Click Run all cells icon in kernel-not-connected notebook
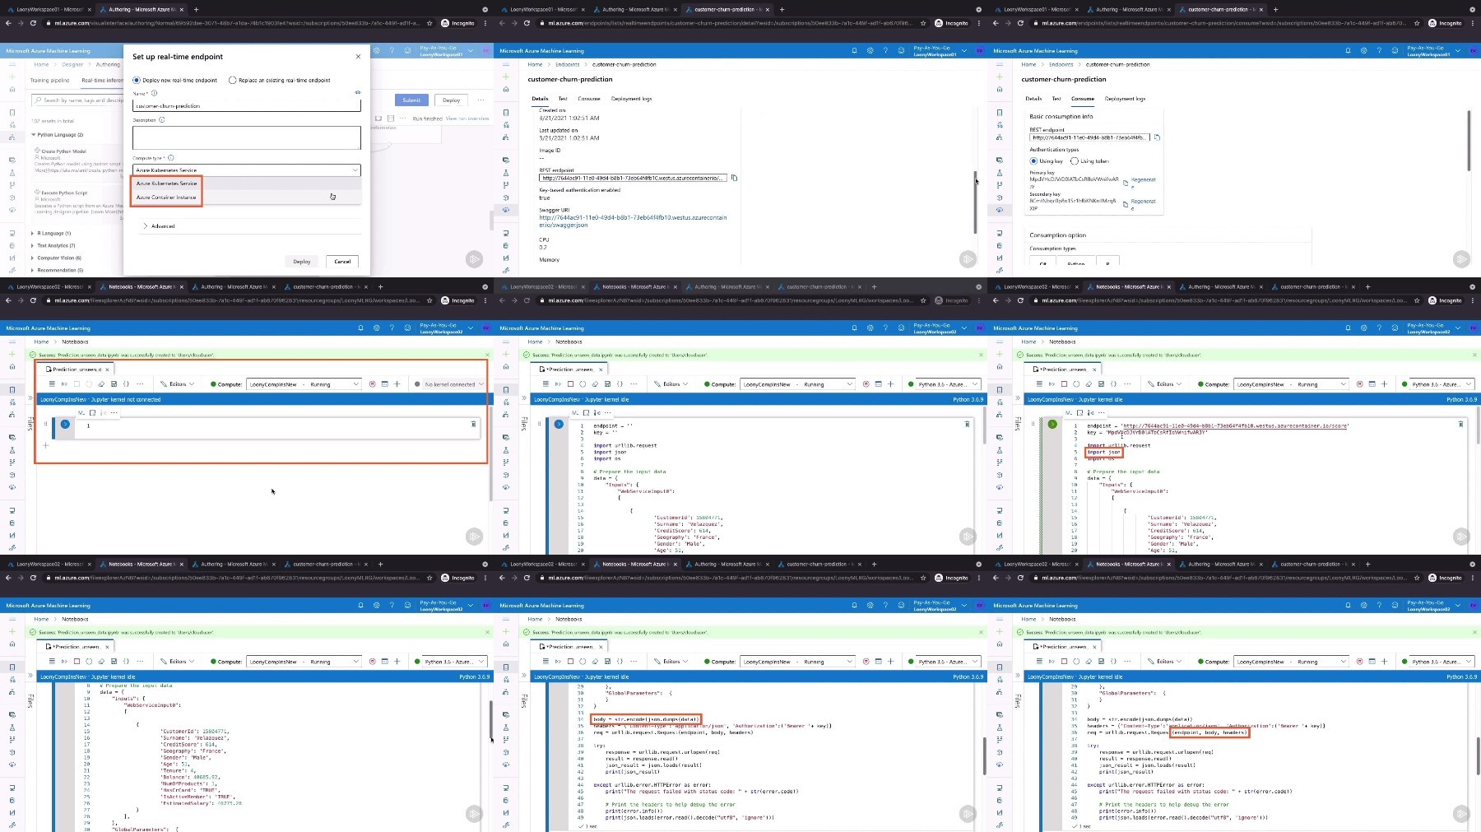 point(64,383)
